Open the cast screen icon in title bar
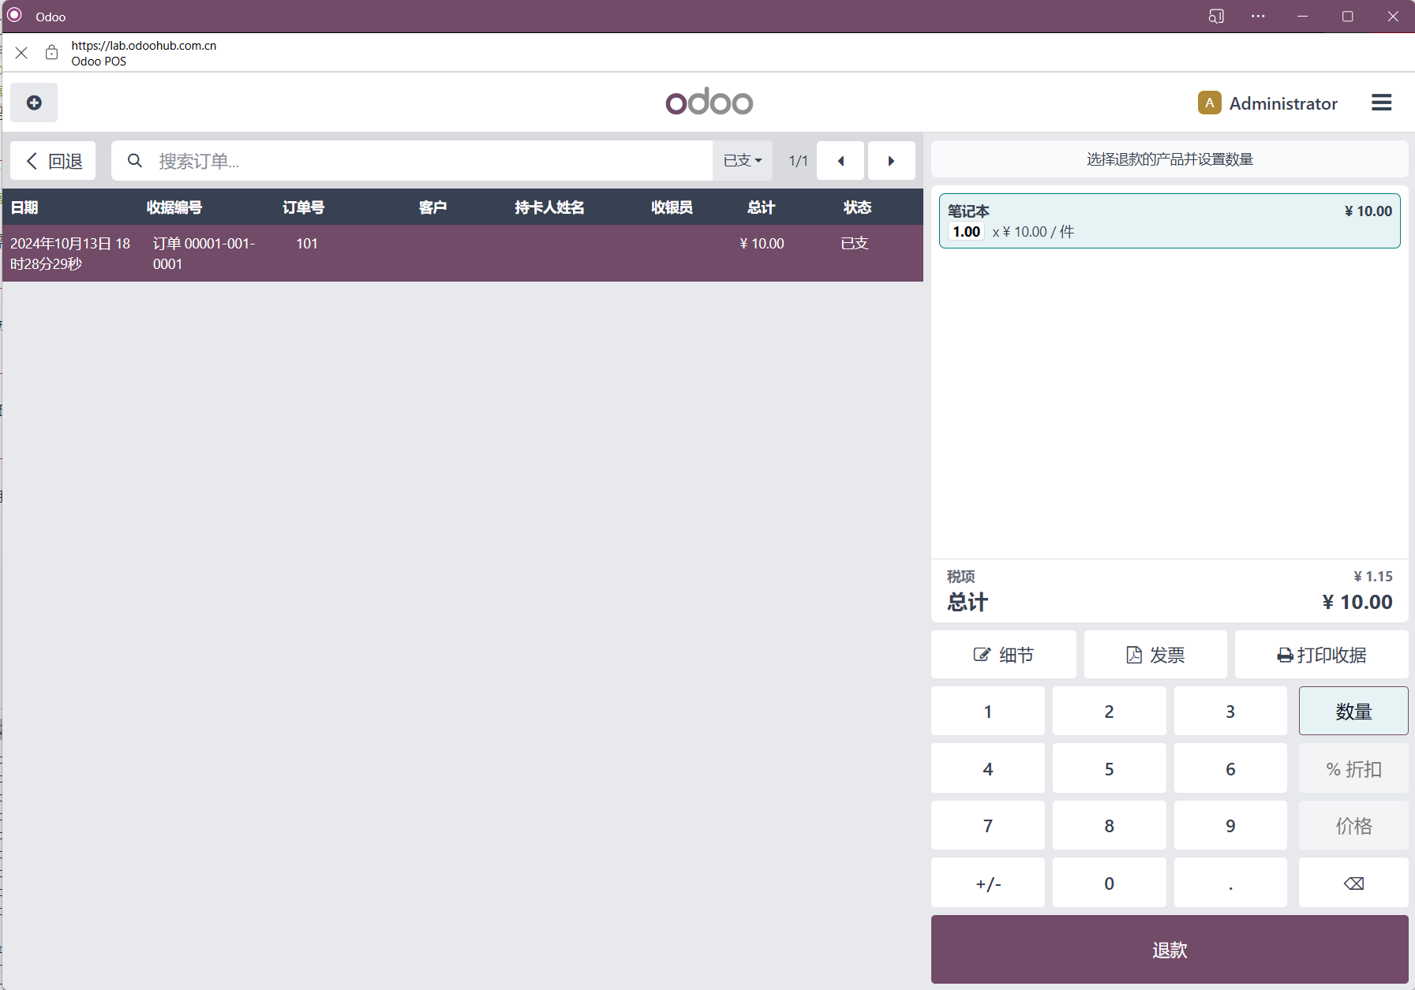Viewport: 1415px width, 990px height. (x=1216, y=17)
